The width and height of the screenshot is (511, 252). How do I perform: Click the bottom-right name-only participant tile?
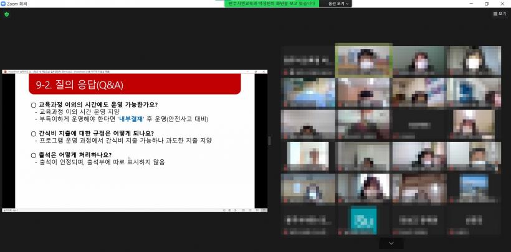pyautogui.click(x=474, y=219)
